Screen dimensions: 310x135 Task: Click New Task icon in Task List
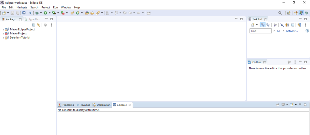(253, 25)
